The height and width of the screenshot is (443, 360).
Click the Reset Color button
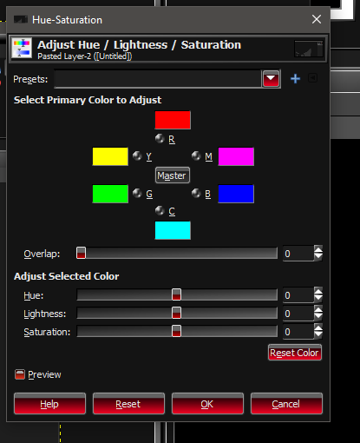(295, 353)
